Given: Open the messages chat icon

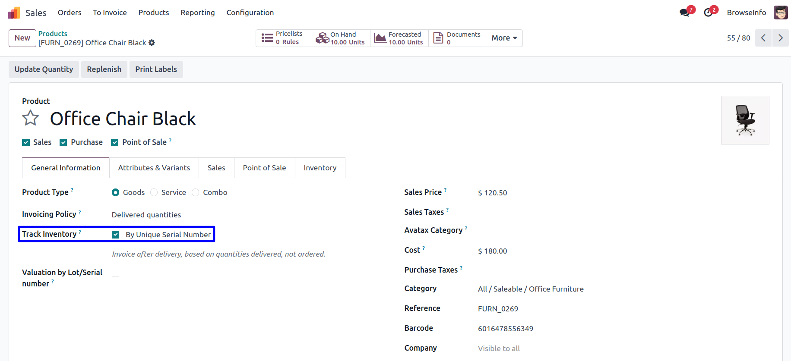Looking at the screenshot, I should click(x=684, y=13).
